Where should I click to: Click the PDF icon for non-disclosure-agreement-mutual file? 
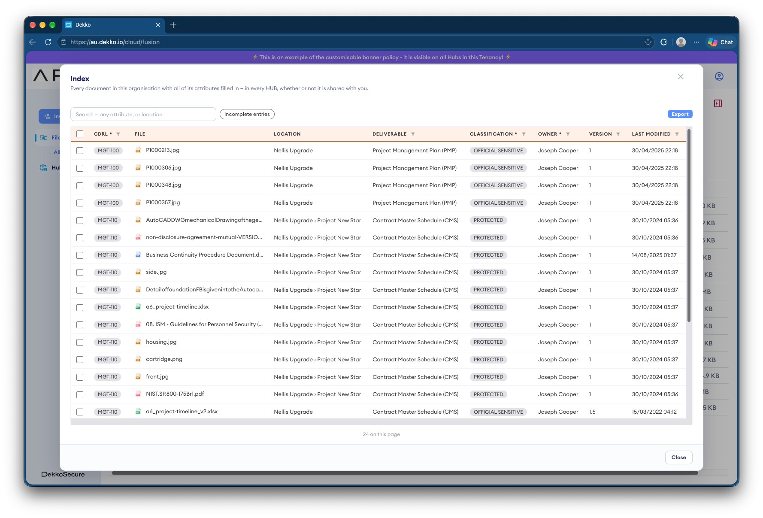(x=138, y=237)
